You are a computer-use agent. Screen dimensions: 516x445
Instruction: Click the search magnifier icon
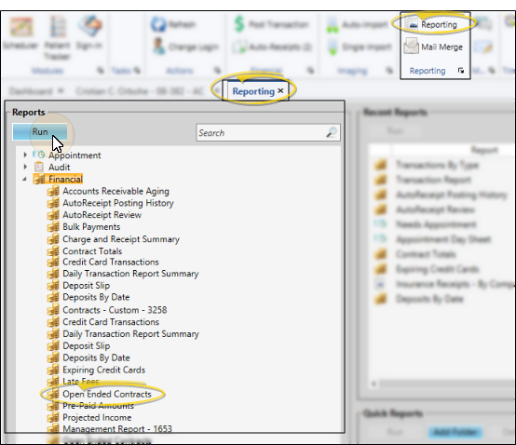[x=332, y=132]
